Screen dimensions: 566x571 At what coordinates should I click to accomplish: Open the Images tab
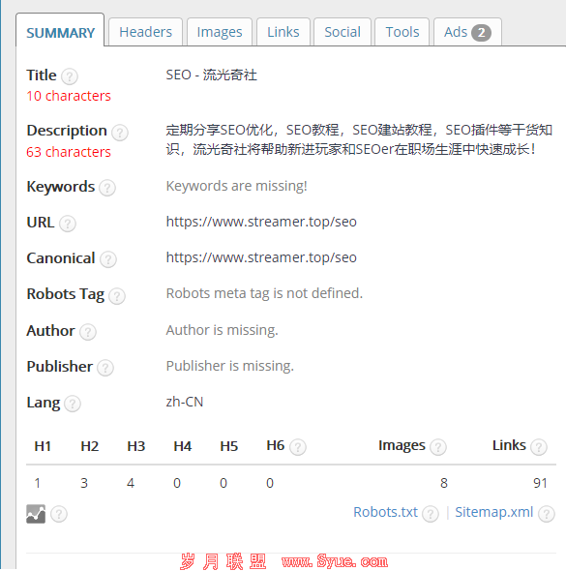pos(220,32)
